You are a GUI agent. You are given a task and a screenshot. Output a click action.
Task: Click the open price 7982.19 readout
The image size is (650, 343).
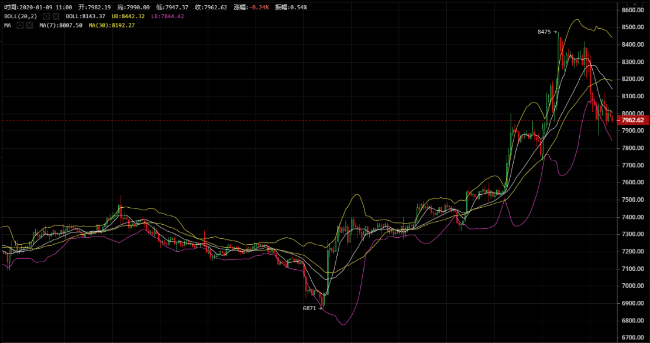(95, 8)
